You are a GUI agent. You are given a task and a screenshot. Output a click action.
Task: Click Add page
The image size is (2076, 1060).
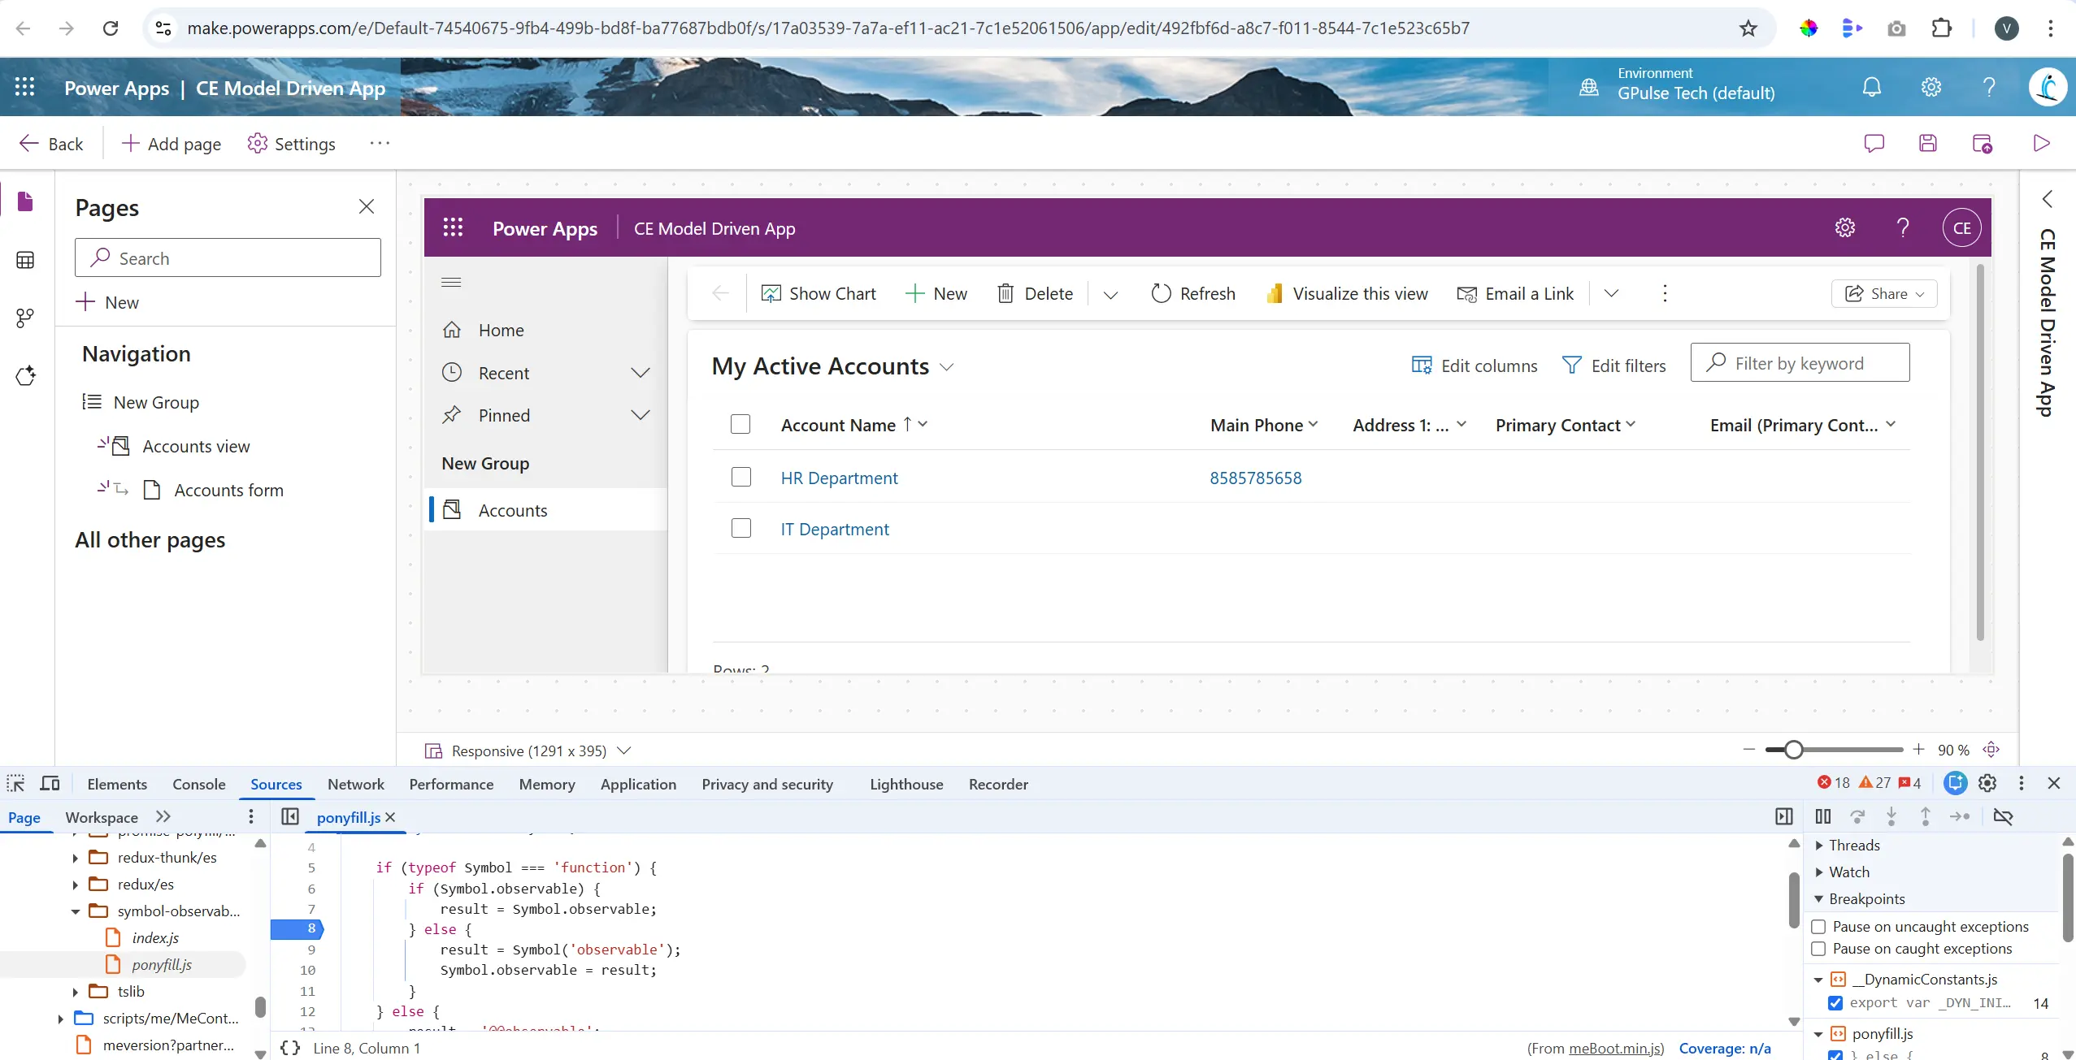(172, 144)
